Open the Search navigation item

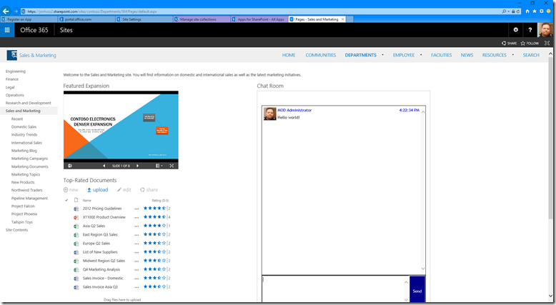(x=531, y=55)
